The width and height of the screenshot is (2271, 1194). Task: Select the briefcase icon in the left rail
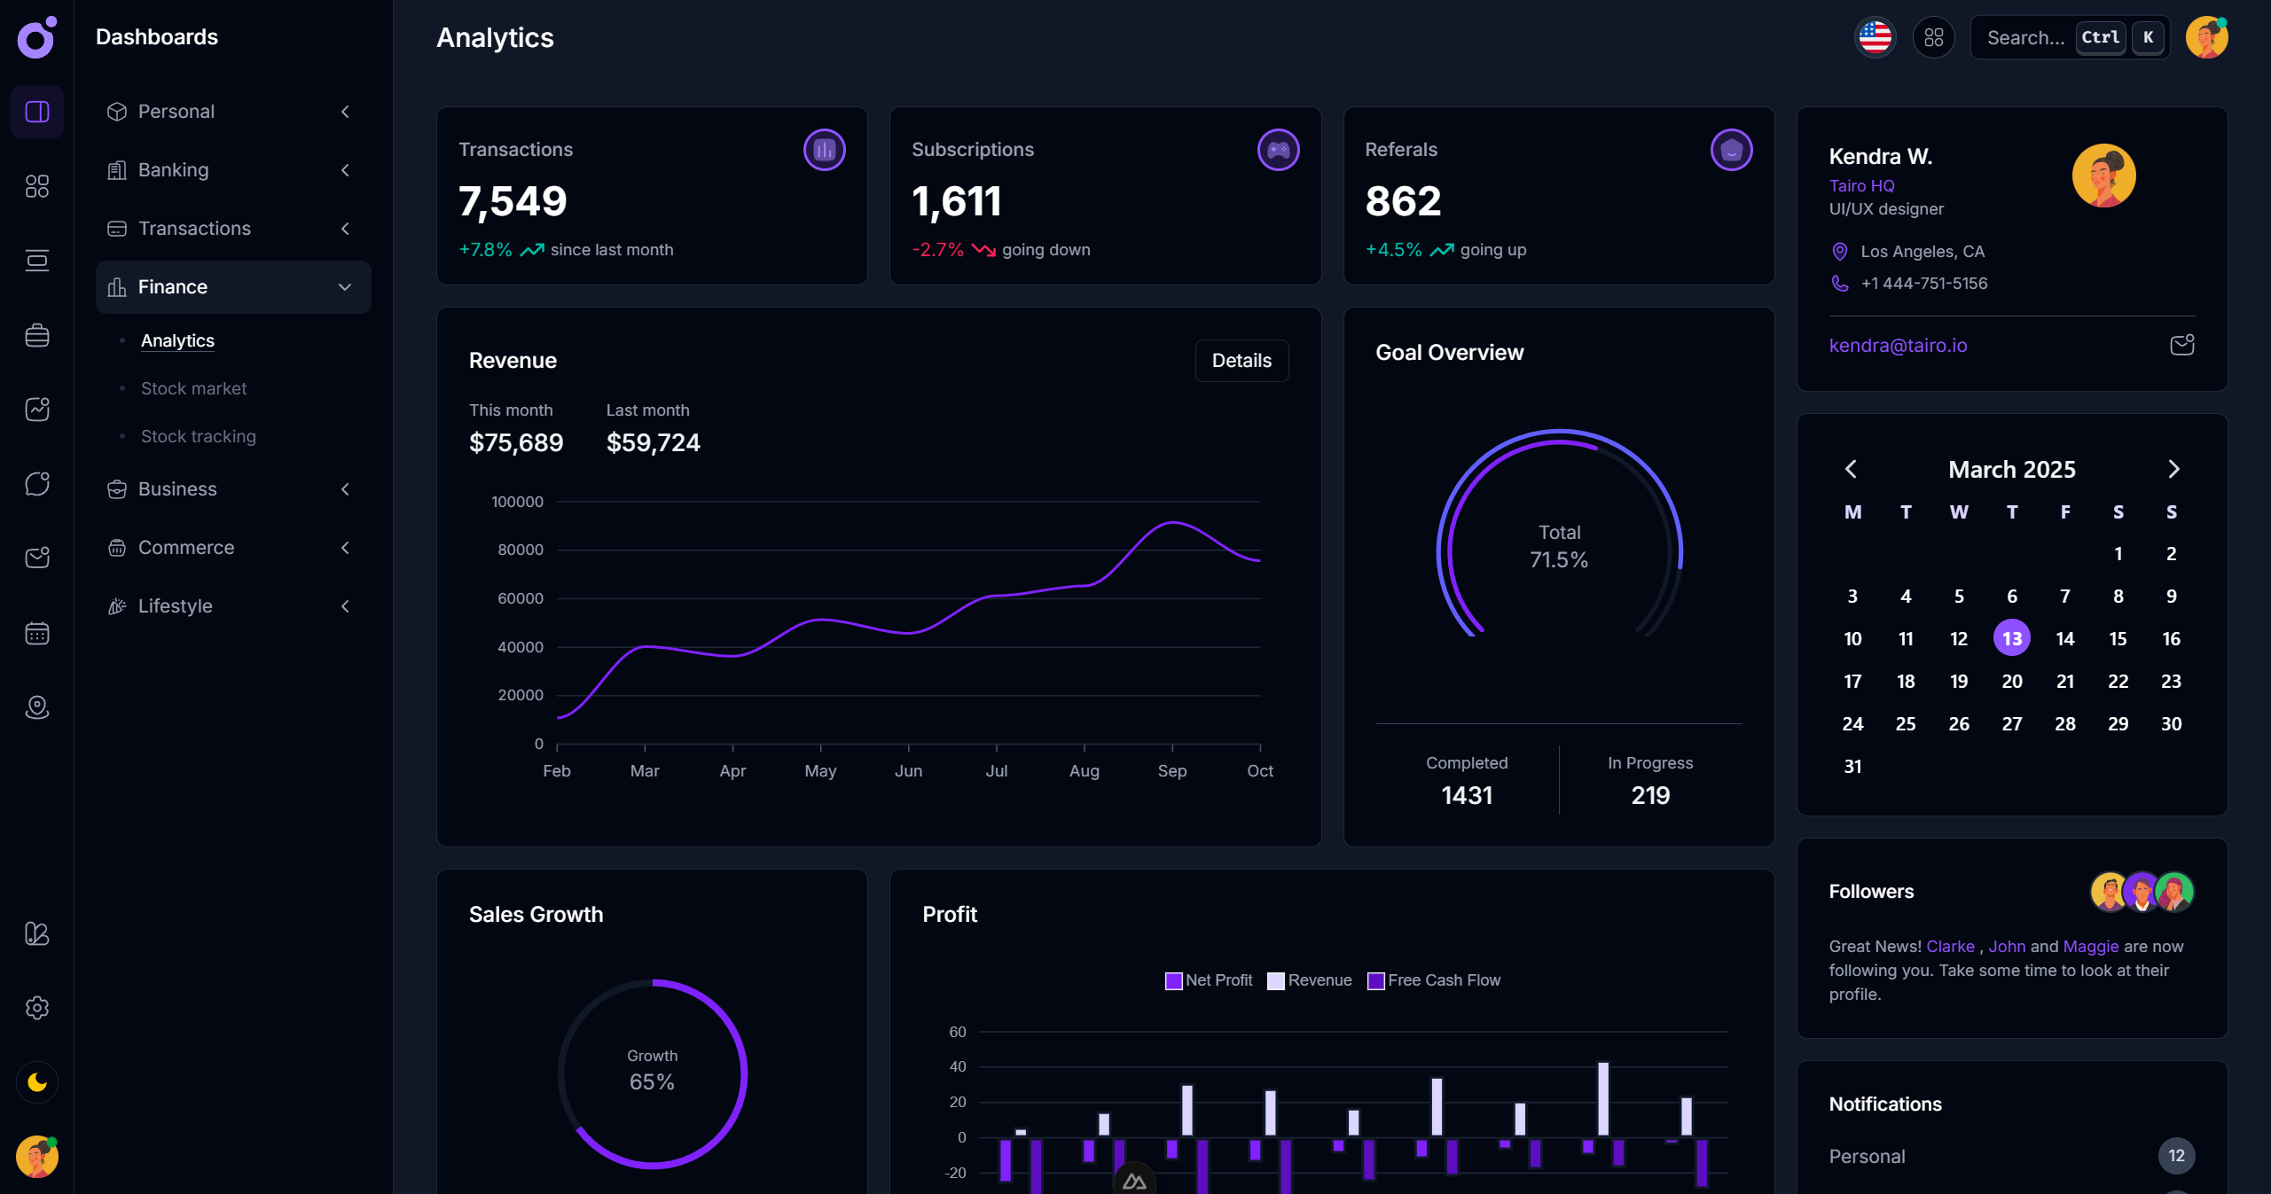[36, 335]
